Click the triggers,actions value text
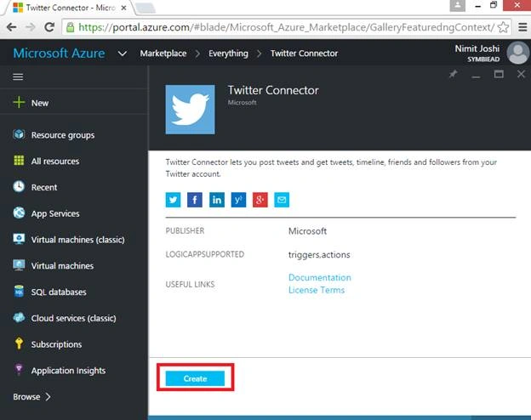The image size is (531, 420). [x=319, y=255]
